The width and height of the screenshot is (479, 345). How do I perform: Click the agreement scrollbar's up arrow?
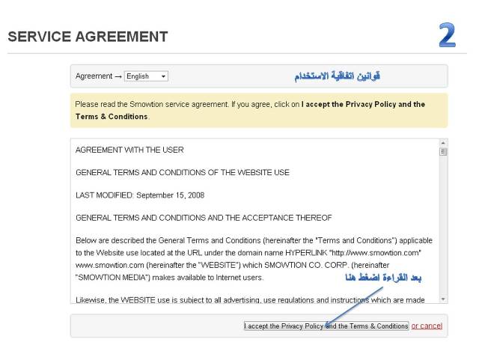(443, 143)
